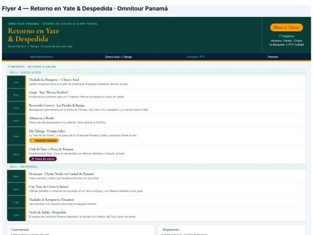Click the time cell of City Tour row
The height and width of the screenshot is (235, 313).
point(16,189)
